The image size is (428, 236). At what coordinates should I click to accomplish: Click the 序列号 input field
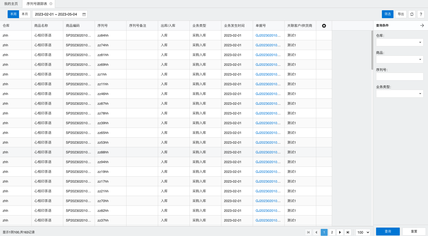coord(400,77)
